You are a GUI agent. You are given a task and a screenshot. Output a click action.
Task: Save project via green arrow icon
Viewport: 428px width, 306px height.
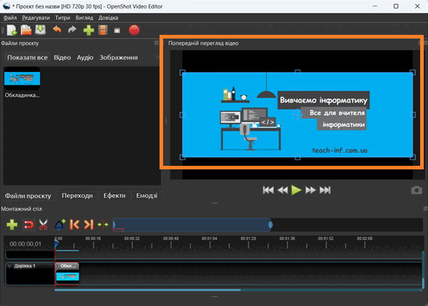(x=41, y=30)
